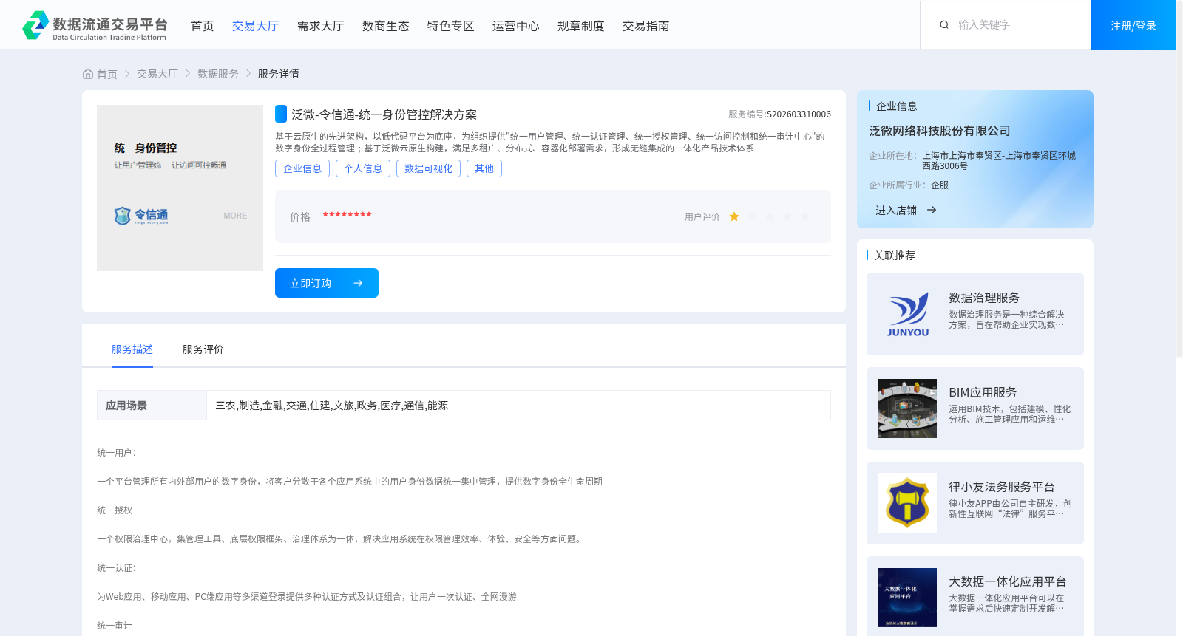
Task: Click the 企业所属行业 value 企服
Action: pyautogui.click(x=940, y=185)
